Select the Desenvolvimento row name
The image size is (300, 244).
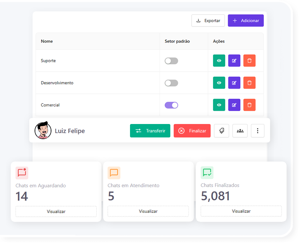click(x=57, y=83)
